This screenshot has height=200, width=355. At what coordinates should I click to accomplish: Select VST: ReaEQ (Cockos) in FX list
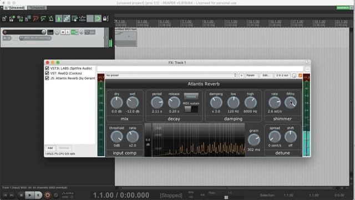[66, 73]
